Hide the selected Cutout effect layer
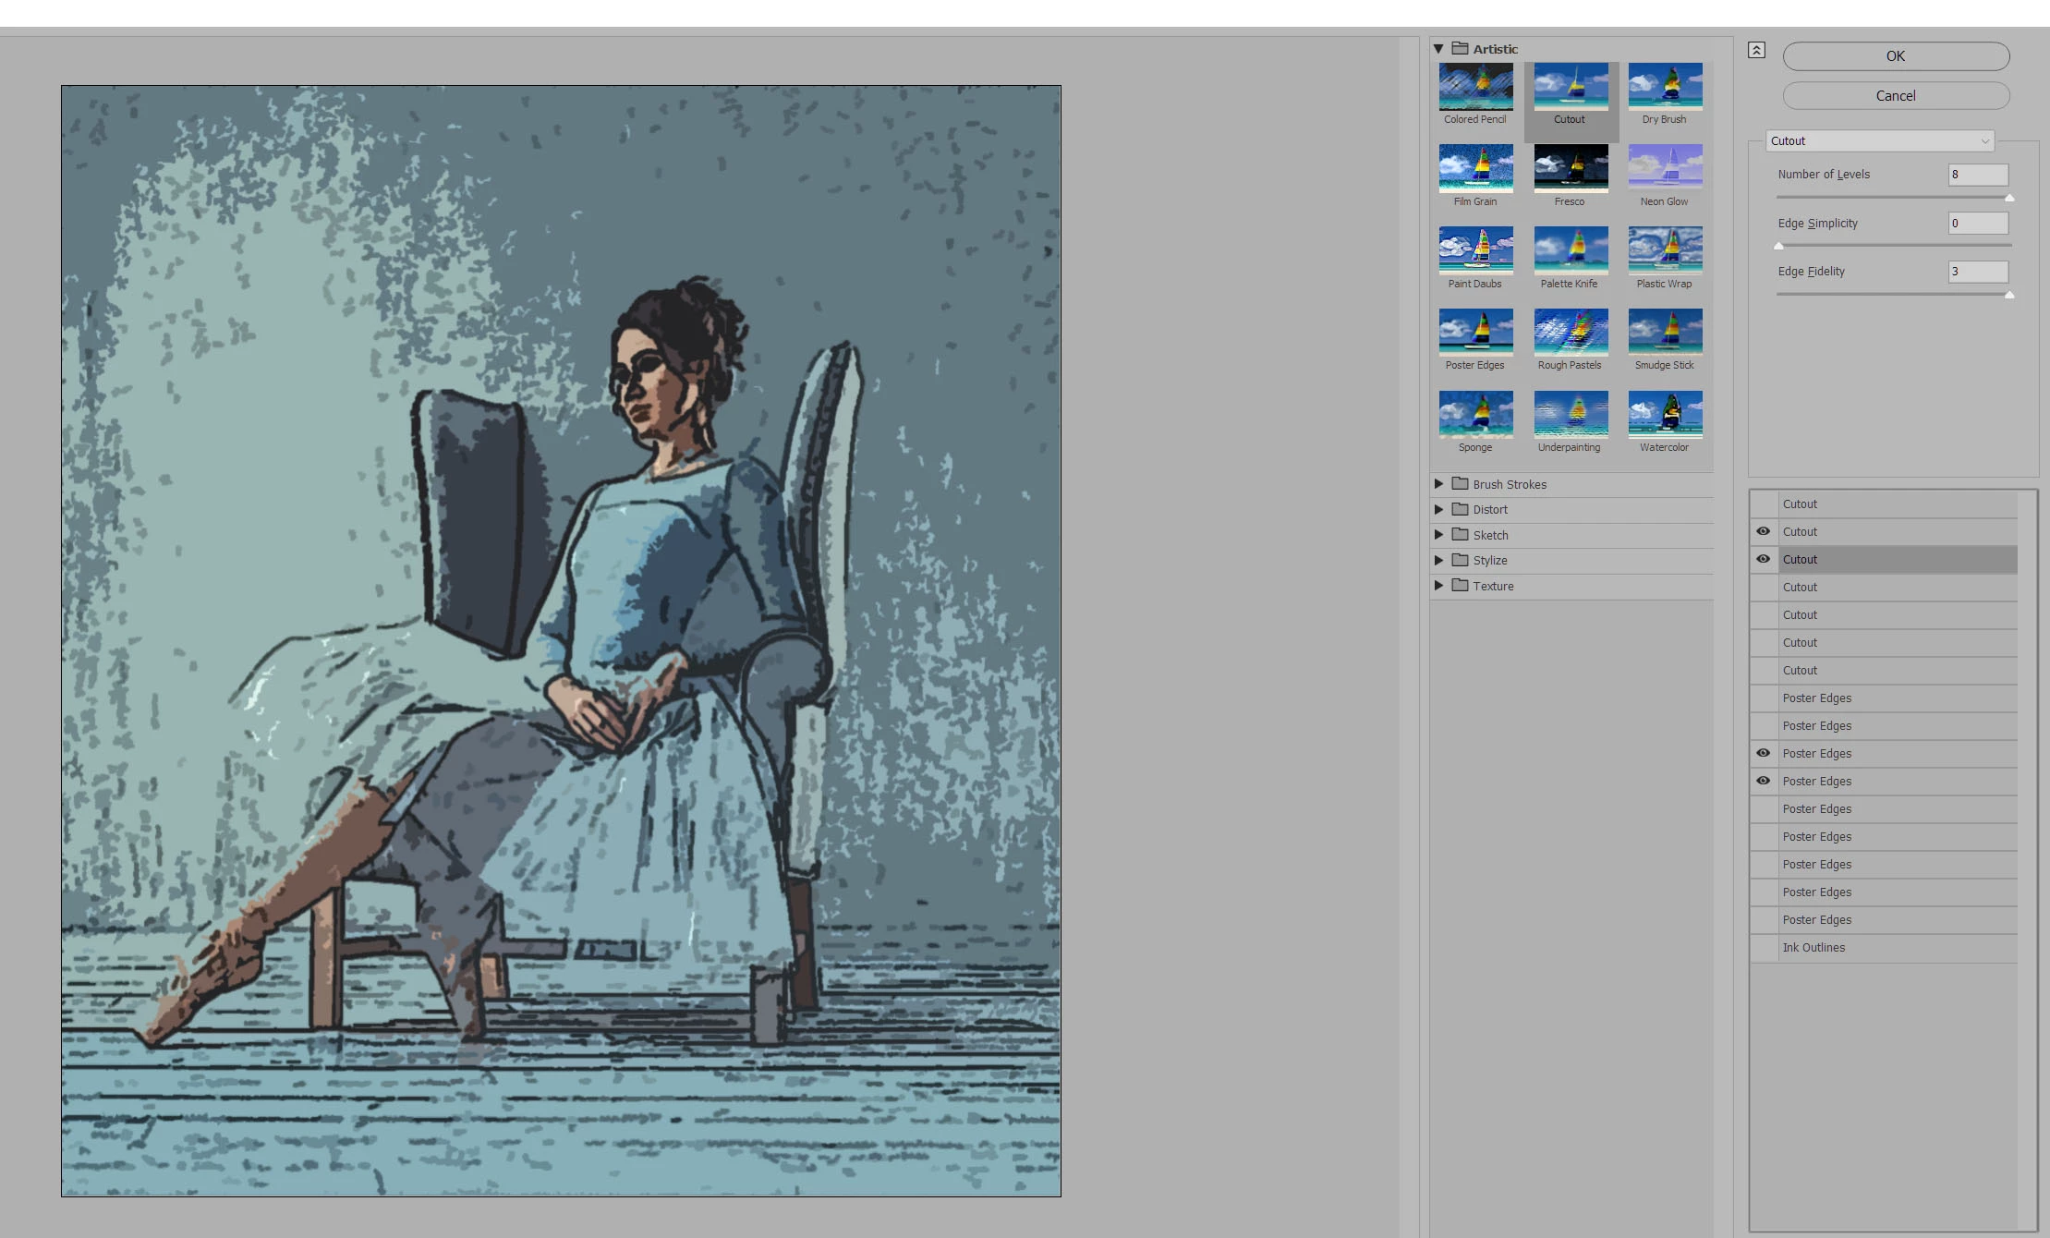 click(1763, 559)
